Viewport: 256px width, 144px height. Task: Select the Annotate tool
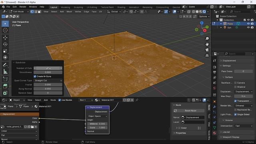pyautogui.click(x=5, y=65)
